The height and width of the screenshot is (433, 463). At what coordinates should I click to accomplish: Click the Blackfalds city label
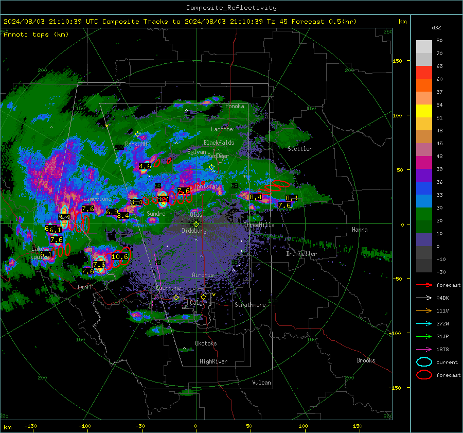tap(219, 143)
